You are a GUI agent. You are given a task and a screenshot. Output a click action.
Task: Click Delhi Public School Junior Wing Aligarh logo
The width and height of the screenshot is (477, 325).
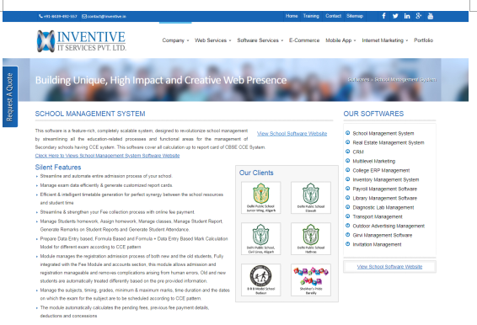[x=261, y=198]
